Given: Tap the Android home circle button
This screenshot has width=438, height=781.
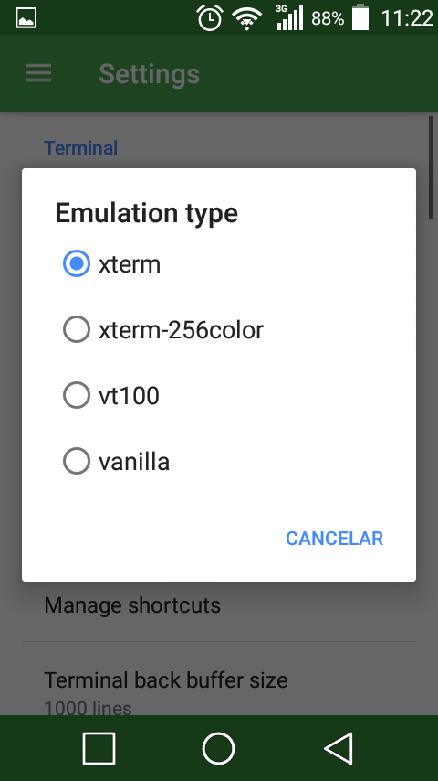Looking at the screenshot, I should tap(218, 748).
